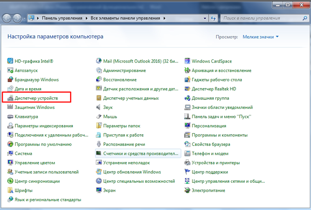Click the Администрирование gear icon
The width and height of the screenshot is (311, 210).
click(x=99, y=70)
